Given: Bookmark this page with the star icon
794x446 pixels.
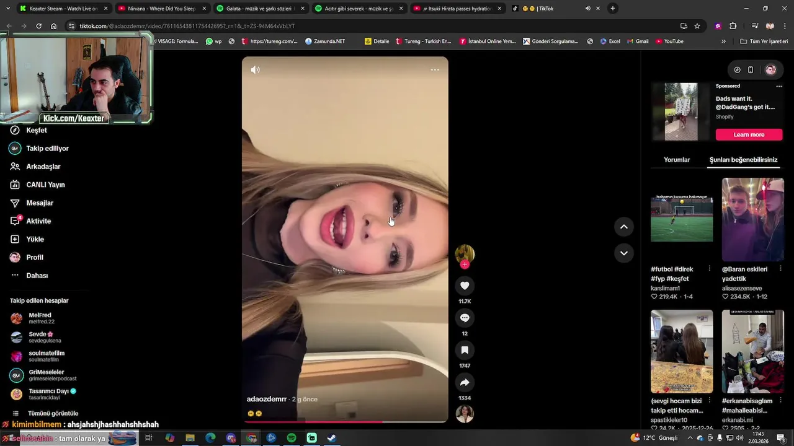Looking at the screenshot, I should click(697, 26).
